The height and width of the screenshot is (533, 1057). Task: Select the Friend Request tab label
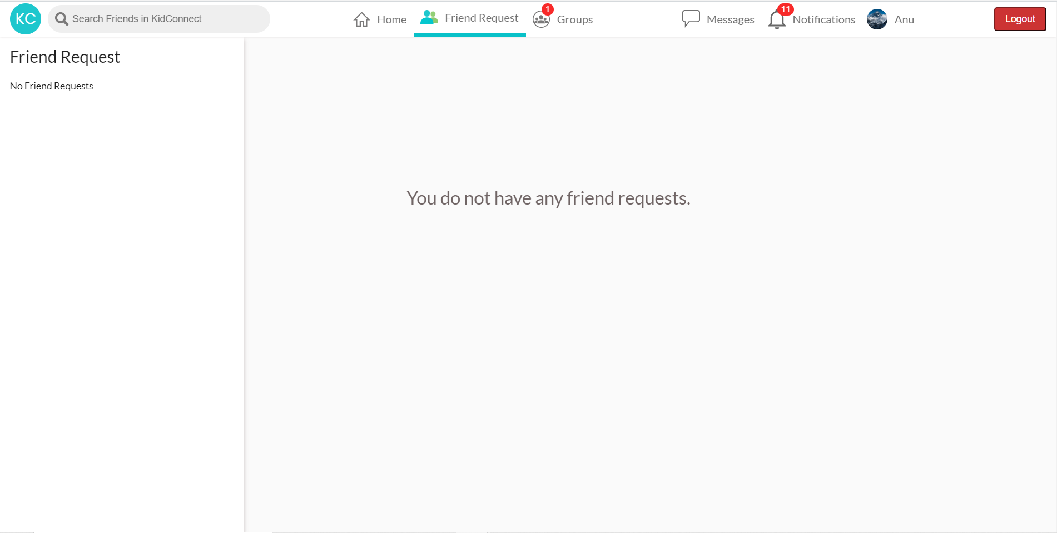pos(481,18)
